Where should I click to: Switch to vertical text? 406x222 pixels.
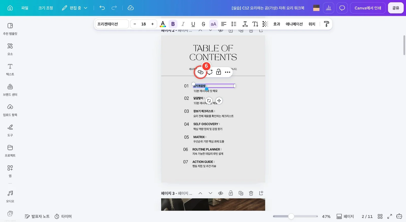[x=255, y=24]
